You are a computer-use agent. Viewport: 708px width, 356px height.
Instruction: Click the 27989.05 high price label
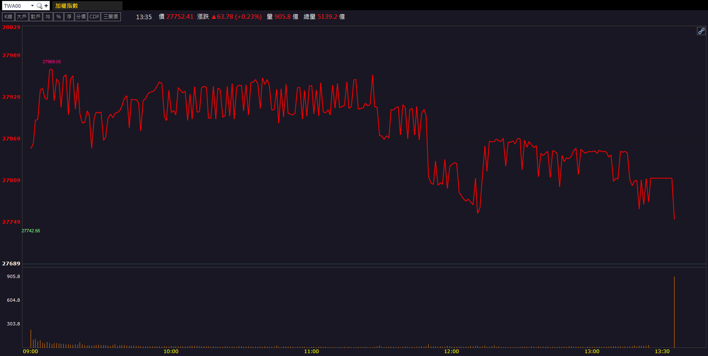coord(51,62)
